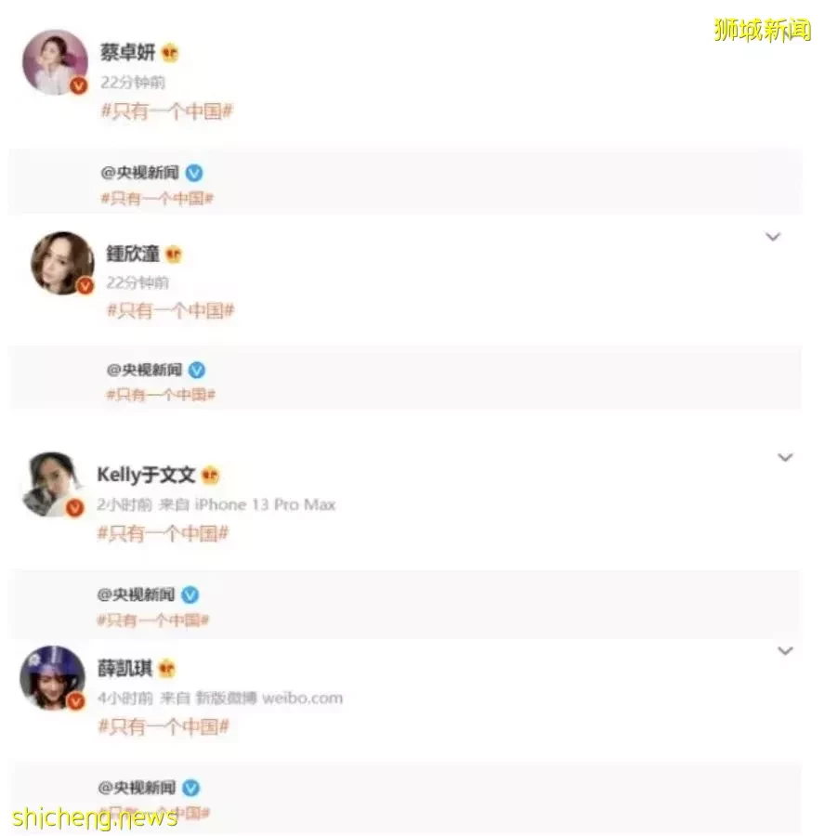Open @央视新闻 link under 钟欣潼's post
The image size is (825, 836).
coord(145,370)
